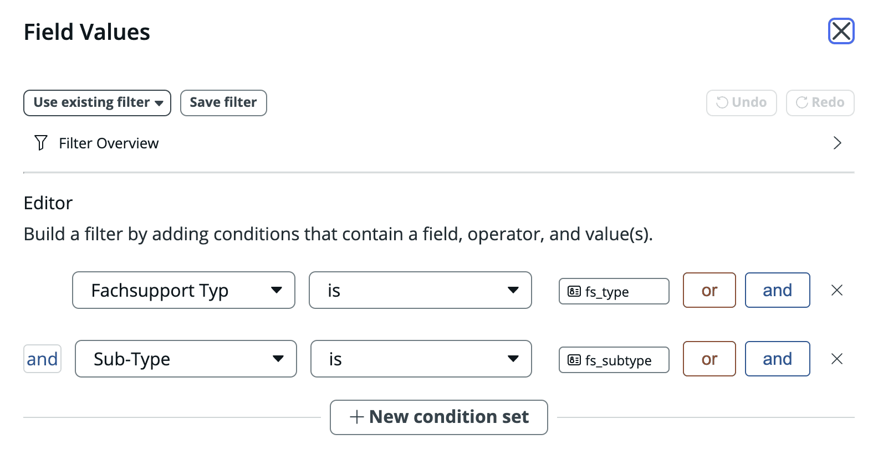The image size is (878, 465).
Task: Remove the Sub-Type condition row
Action: 837,359
